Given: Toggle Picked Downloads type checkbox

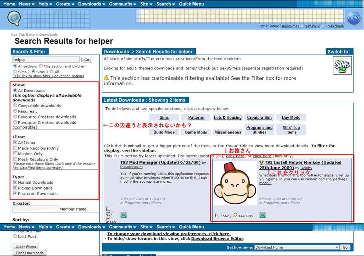Looking at the screenshot, I should pos(15,188).
